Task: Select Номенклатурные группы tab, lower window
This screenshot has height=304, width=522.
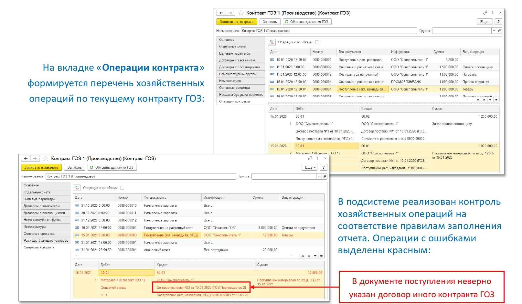Action: pos(46,220)
